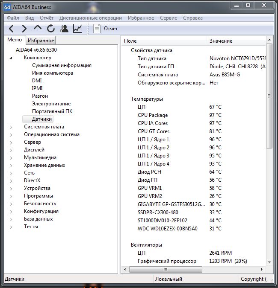
Task: Open the remote user management icon
Action: coord(64,29)
